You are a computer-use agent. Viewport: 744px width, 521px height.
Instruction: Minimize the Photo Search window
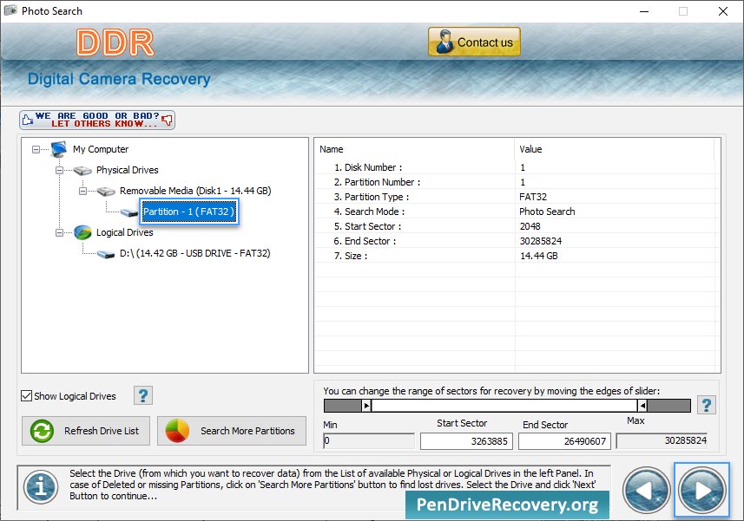pyautogui.click(x=644, y=11)
